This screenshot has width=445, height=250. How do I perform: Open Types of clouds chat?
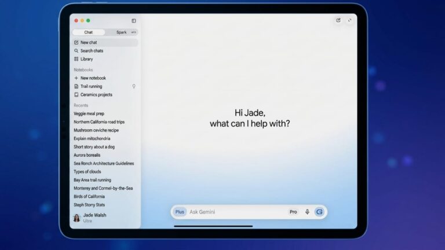click(87, 172)
